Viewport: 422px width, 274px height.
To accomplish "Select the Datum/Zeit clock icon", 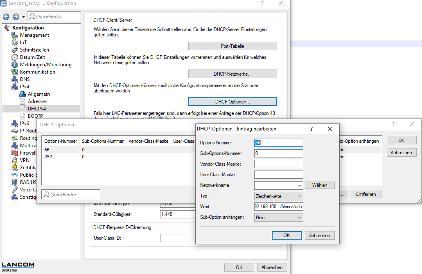I will (15, 57).
